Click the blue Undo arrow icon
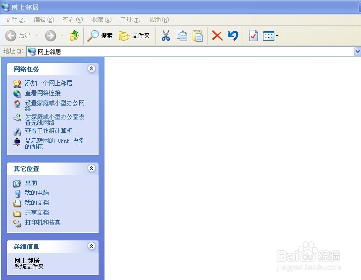361x280 pixels. click(233, 36)
